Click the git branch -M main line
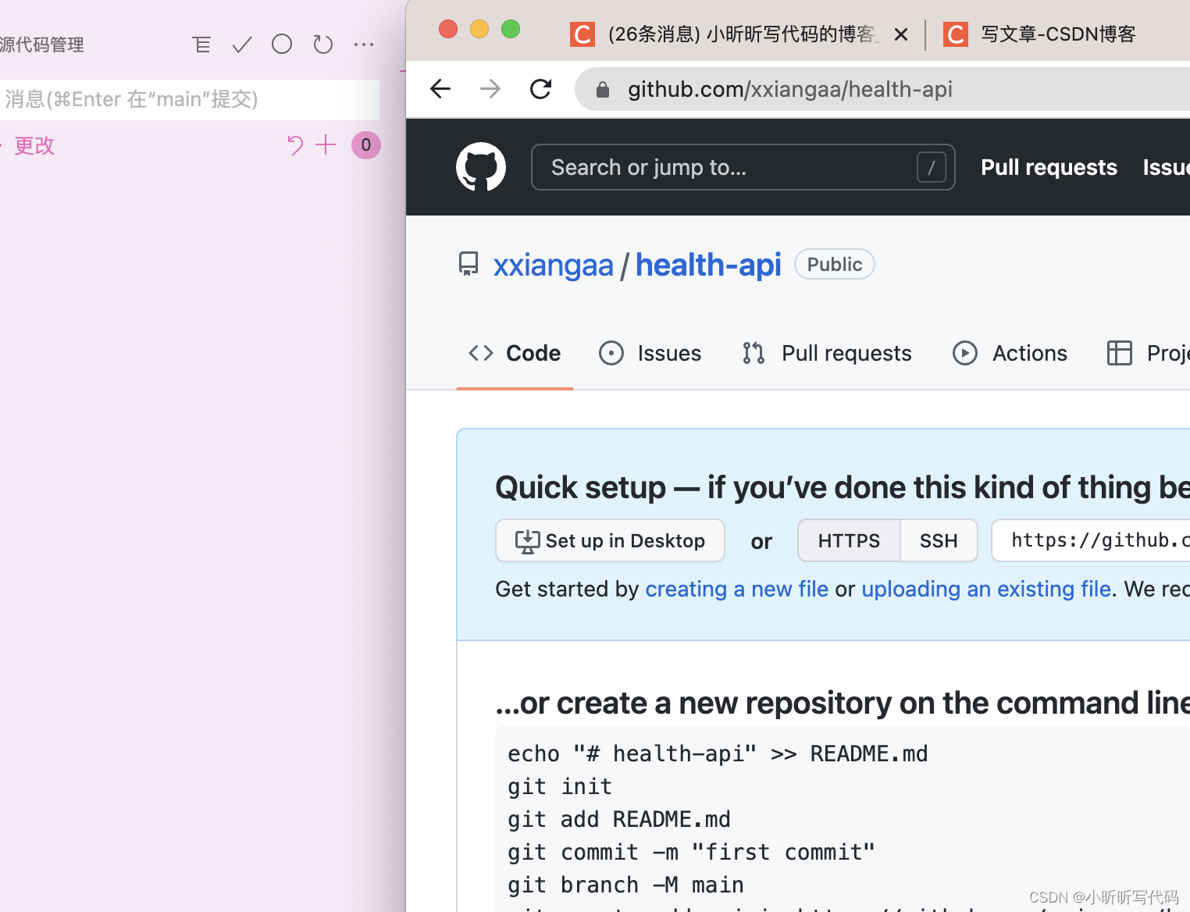Viewport: 1190px width, 912px height. pos(625,885)
